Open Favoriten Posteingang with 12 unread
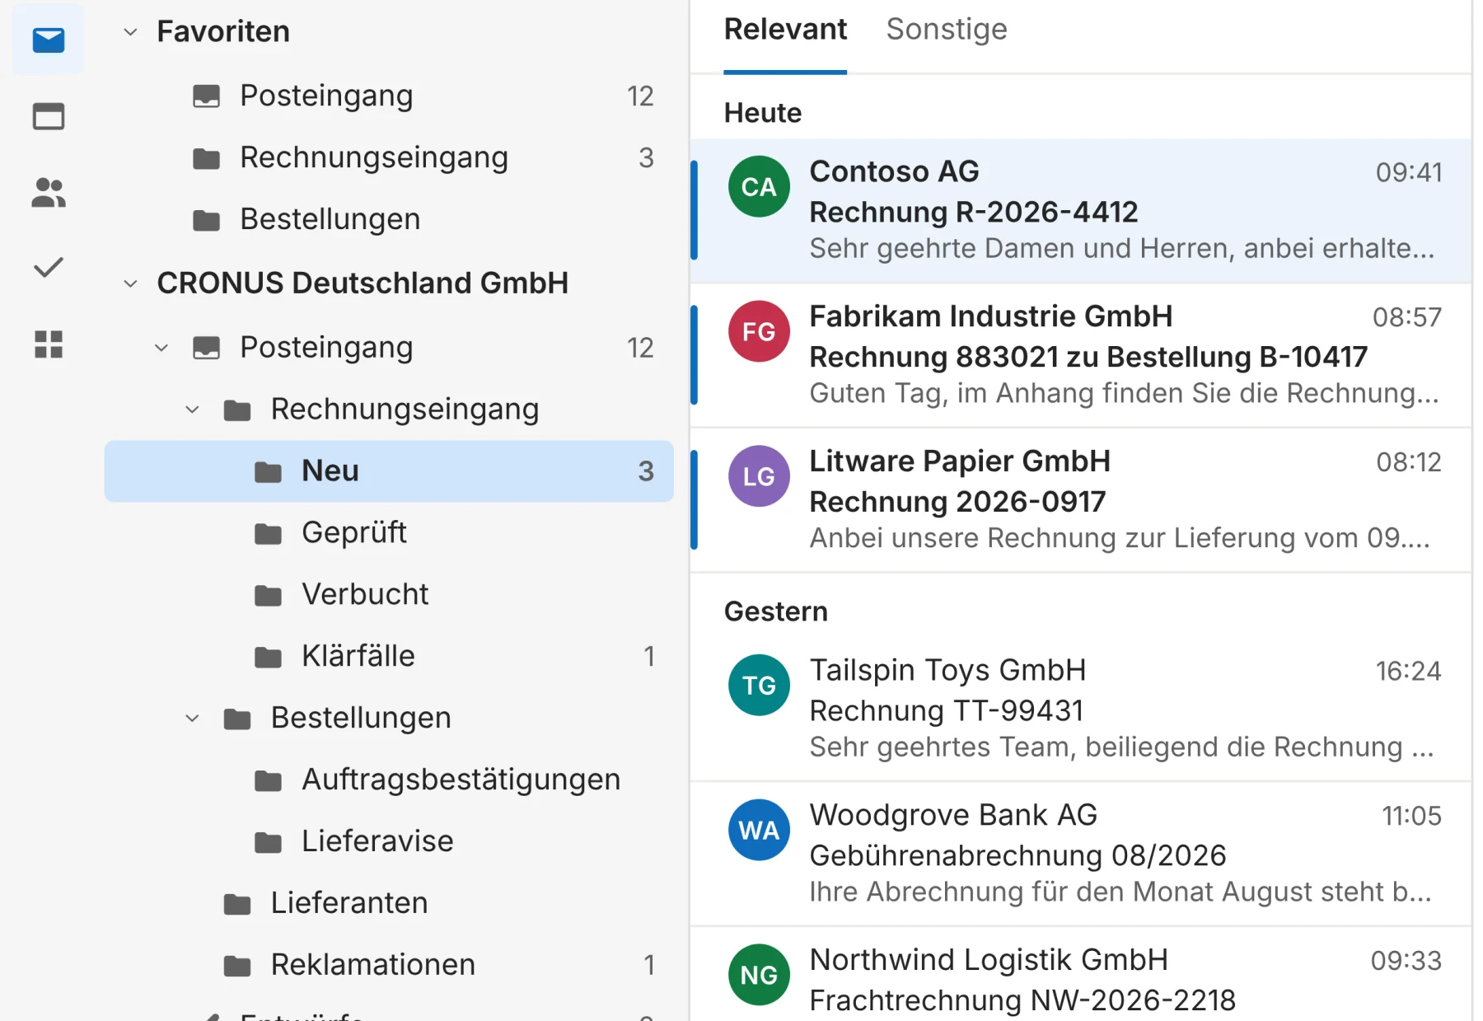The height and width of the screenshot is (1021, 1483). point(389,96)
